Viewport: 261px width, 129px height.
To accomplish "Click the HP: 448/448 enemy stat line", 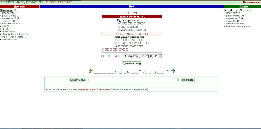I will (232, 13).
